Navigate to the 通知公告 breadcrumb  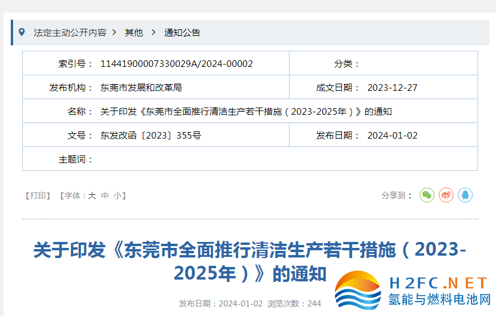pyautogui.click(x=182, y=33)
